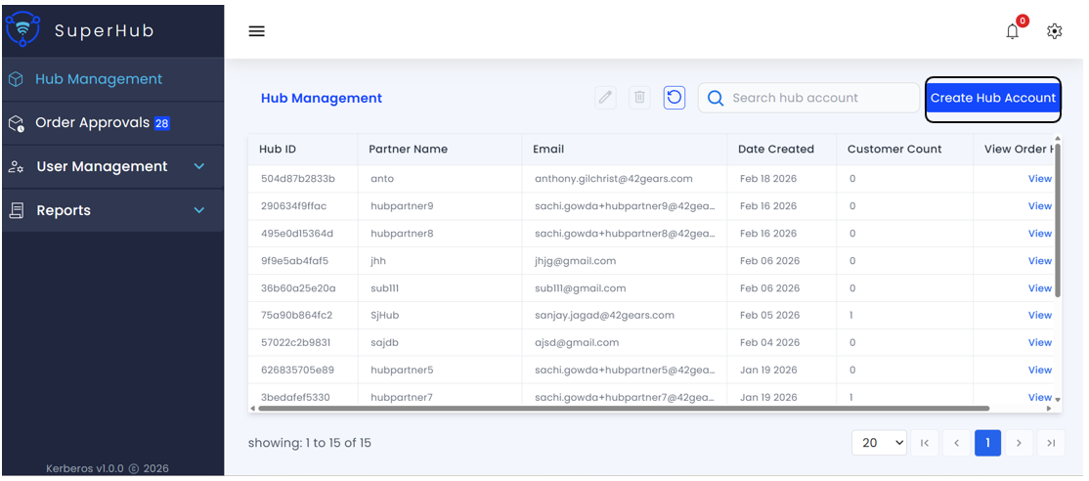1089x481 pixels.
Task: Go to the next page arrow
Action: 1019,443
